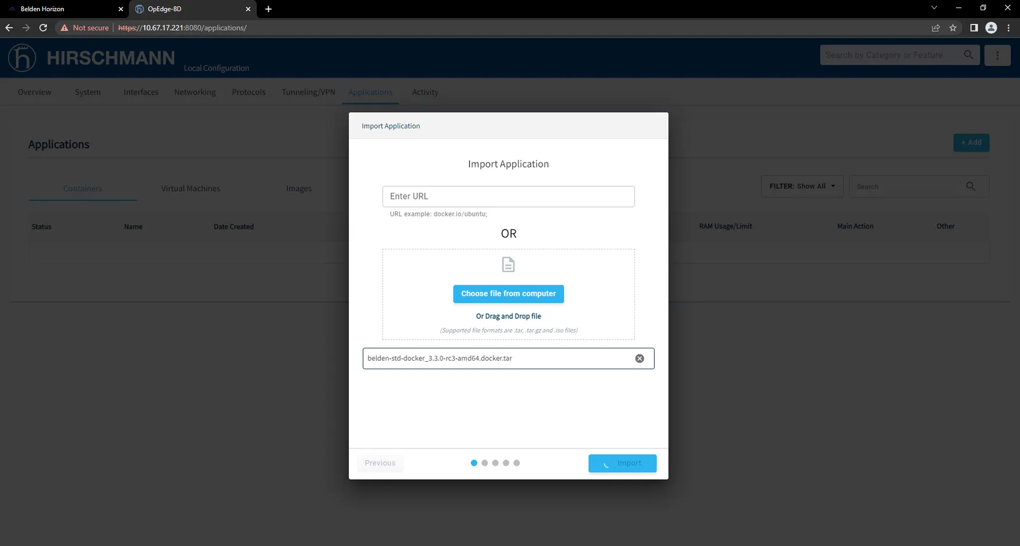Viewport: 1020px width, 546px height.
Task: Click the Applications table search magnifier icon
Action: [x=971, y=186]
